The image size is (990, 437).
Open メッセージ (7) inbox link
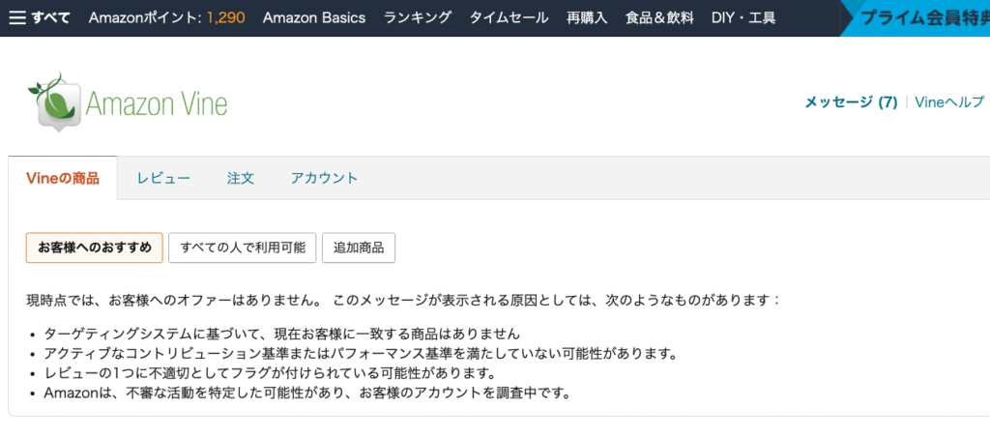pos(851,102)
